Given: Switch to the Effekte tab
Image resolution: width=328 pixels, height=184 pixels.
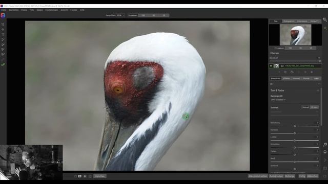Looking at the screenshot, I should 286,78.
